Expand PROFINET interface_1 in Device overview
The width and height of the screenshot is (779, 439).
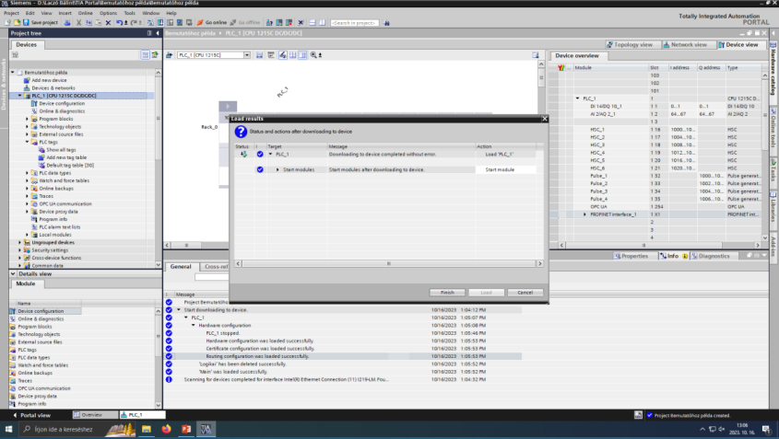tap(584, 214)
